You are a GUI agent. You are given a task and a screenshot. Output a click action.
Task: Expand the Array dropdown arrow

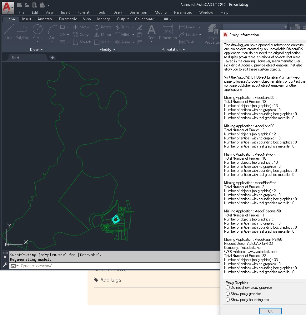click(133, 42)
